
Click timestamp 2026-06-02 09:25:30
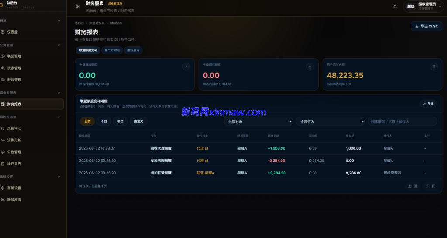97,161
